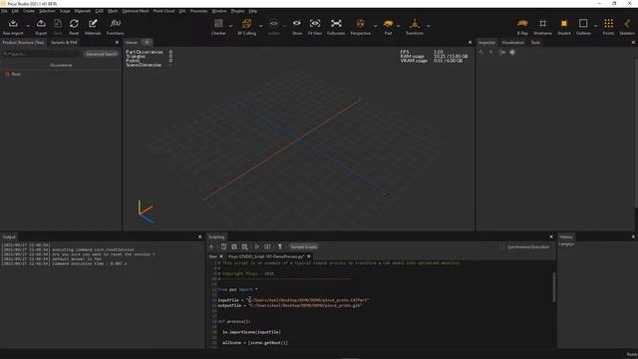The height and width of the screenshot is (359, 638).
Task: Click the round icon in Inspector toolbar
Action: [x=512, y=52]
